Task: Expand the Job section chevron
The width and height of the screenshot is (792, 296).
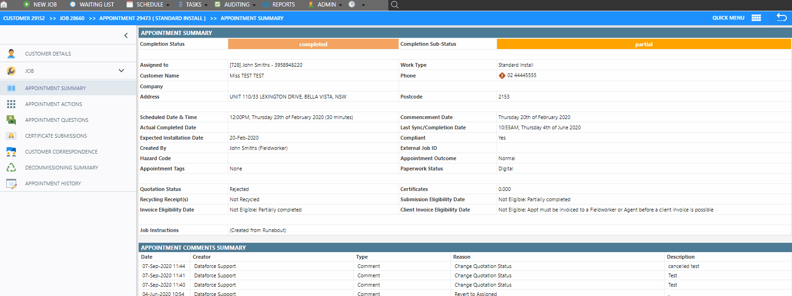Action: click(121, 71)
